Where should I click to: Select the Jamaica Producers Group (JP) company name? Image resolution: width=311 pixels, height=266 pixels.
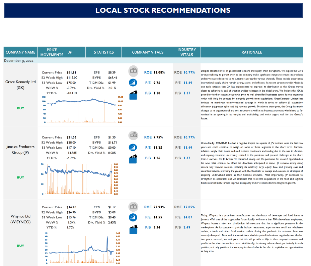click(20, 150)
